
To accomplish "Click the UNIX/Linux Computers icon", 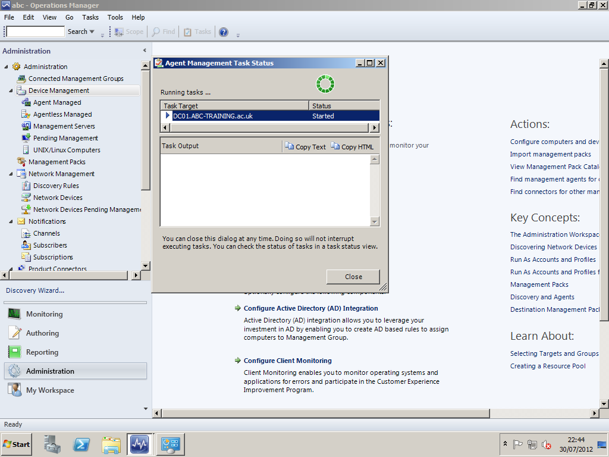I will [x=26, y=150].
